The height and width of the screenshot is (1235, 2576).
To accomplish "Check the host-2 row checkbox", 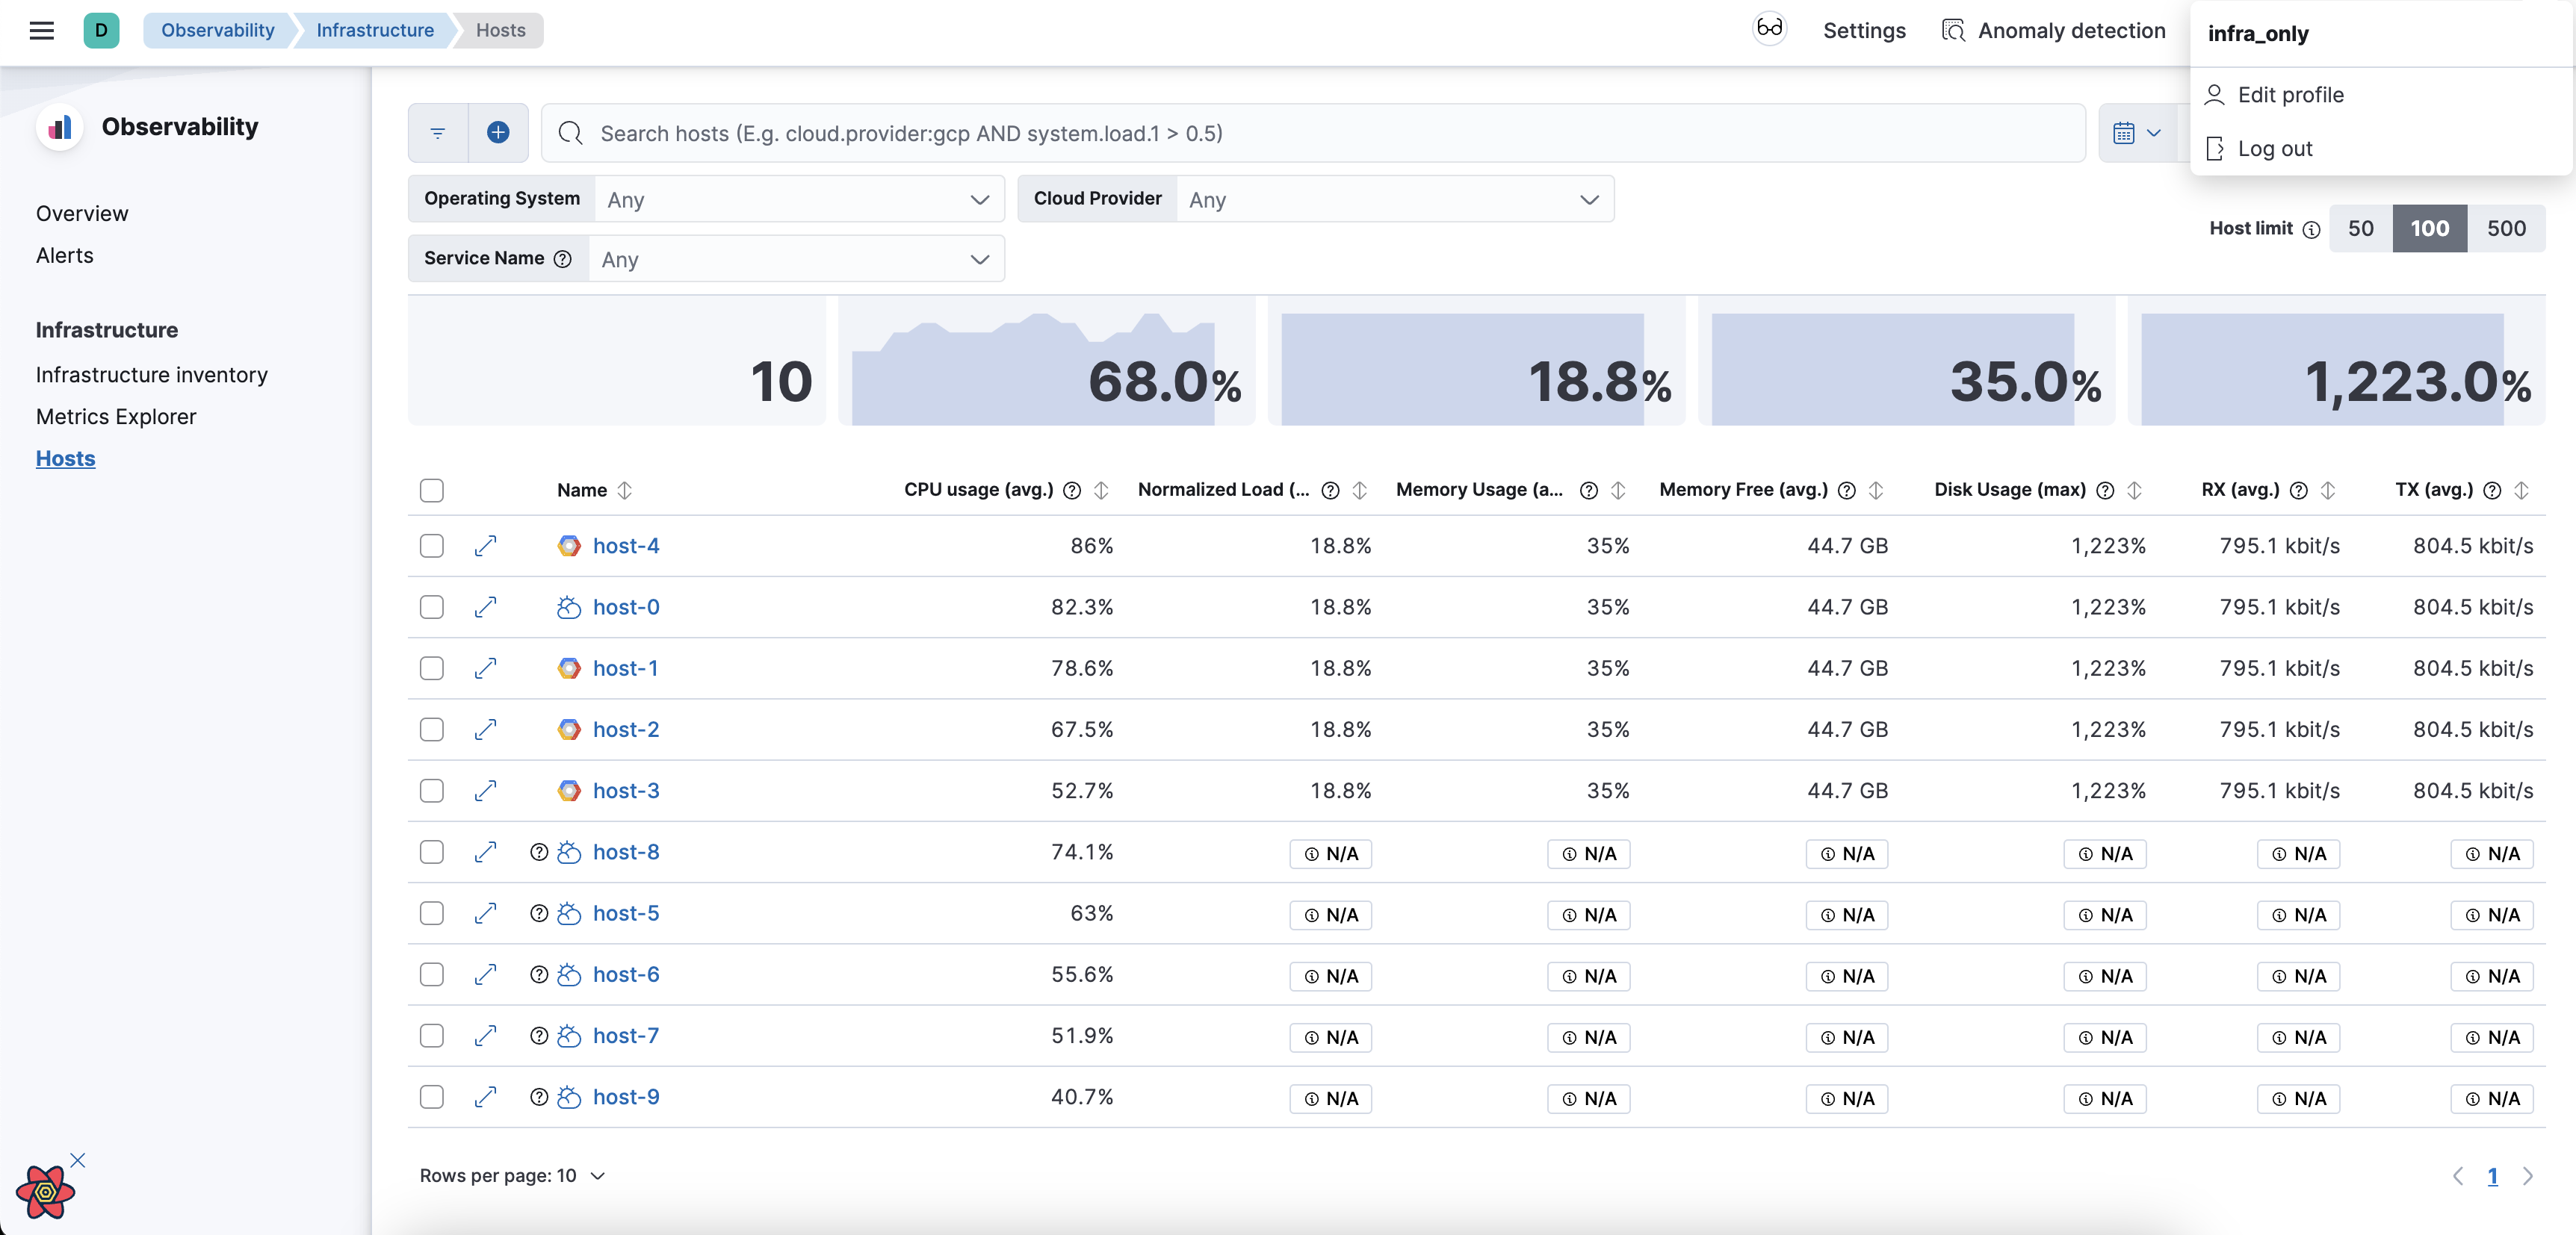I will click(432, 730).
